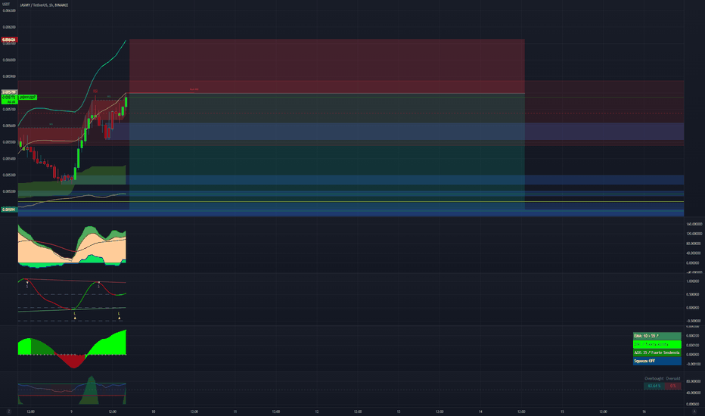This screenshot has width=705, height=416.
Task: Click the date label 9 on time axis
Action: click(x=72, y=411)
